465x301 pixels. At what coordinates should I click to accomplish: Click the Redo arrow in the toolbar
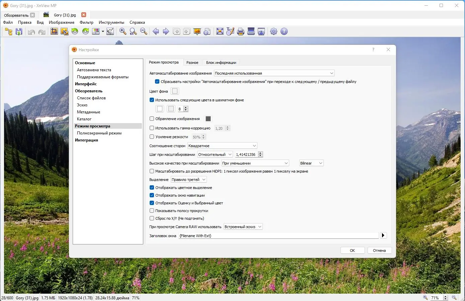42,32
